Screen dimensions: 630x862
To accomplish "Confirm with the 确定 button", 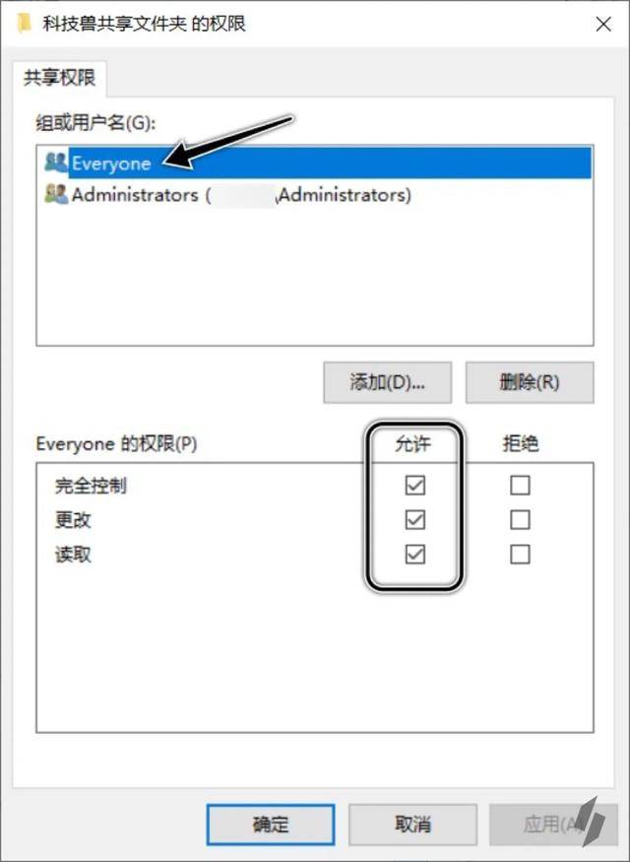I will [271, 824].
